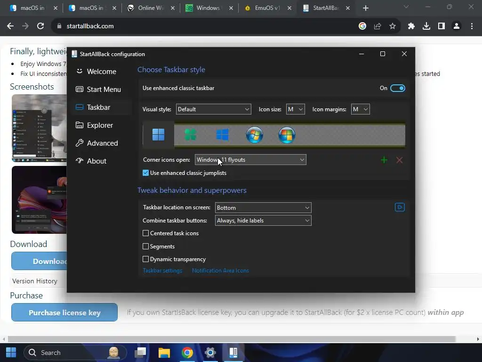The image size is (482, 362).
Task: Click the Google icon in address bar
Action: pyautogui.click(x=362, y=26)
